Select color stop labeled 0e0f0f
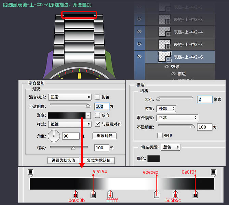The width and height of the screenshot is (229, 205). (x=195, y=194)
